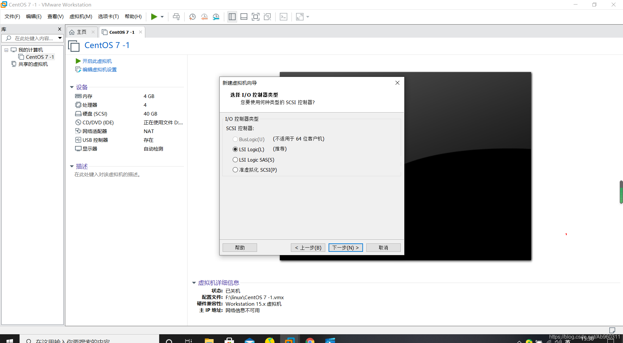This screenshot has height=343, width=623.
Task: Toggle the thumbnail bar view icon
Action: click(244, 17)
